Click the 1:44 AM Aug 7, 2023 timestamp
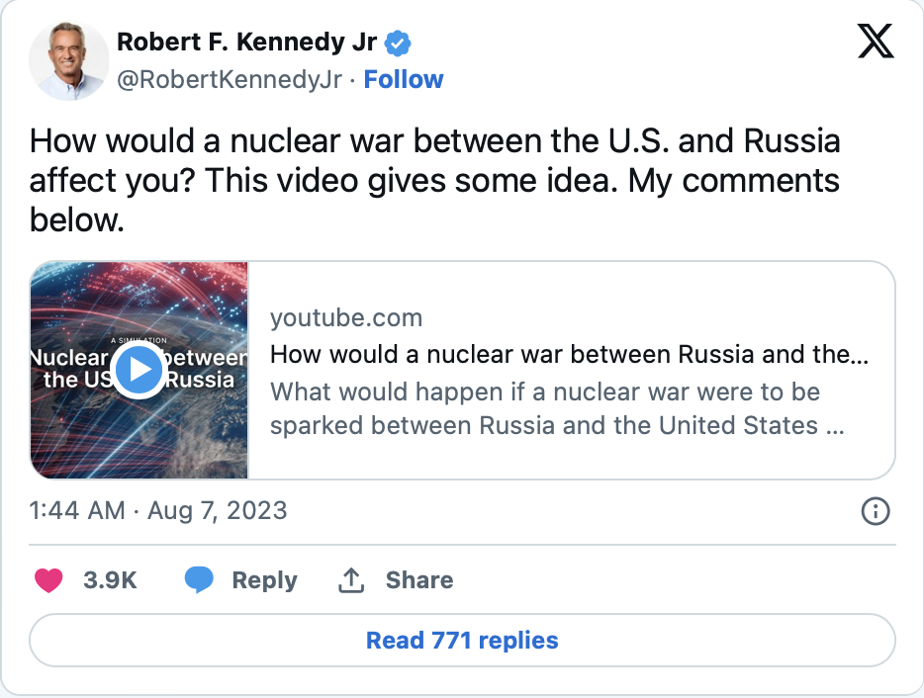 coord(158,510)
